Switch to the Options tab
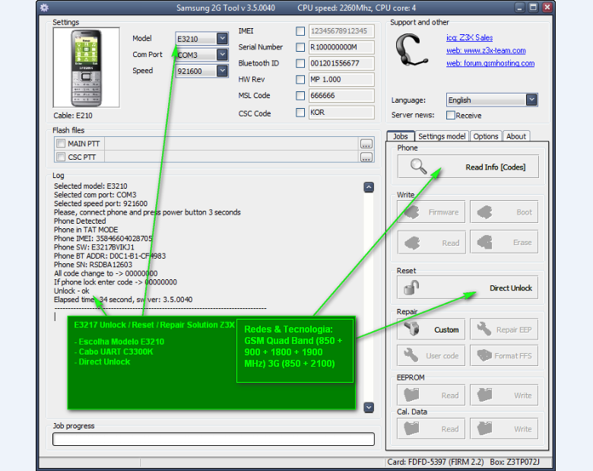Screen dimensions: 593x471 [x=486, y=136]
